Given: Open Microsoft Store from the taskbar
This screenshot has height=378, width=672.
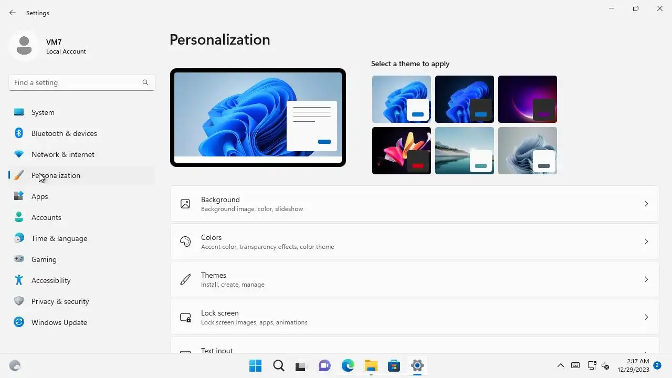Looking at the screenshot, I should tap(394, 366).
